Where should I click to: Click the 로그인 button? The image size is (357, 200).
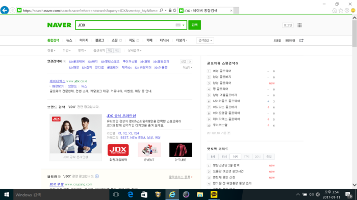point(288,25)
